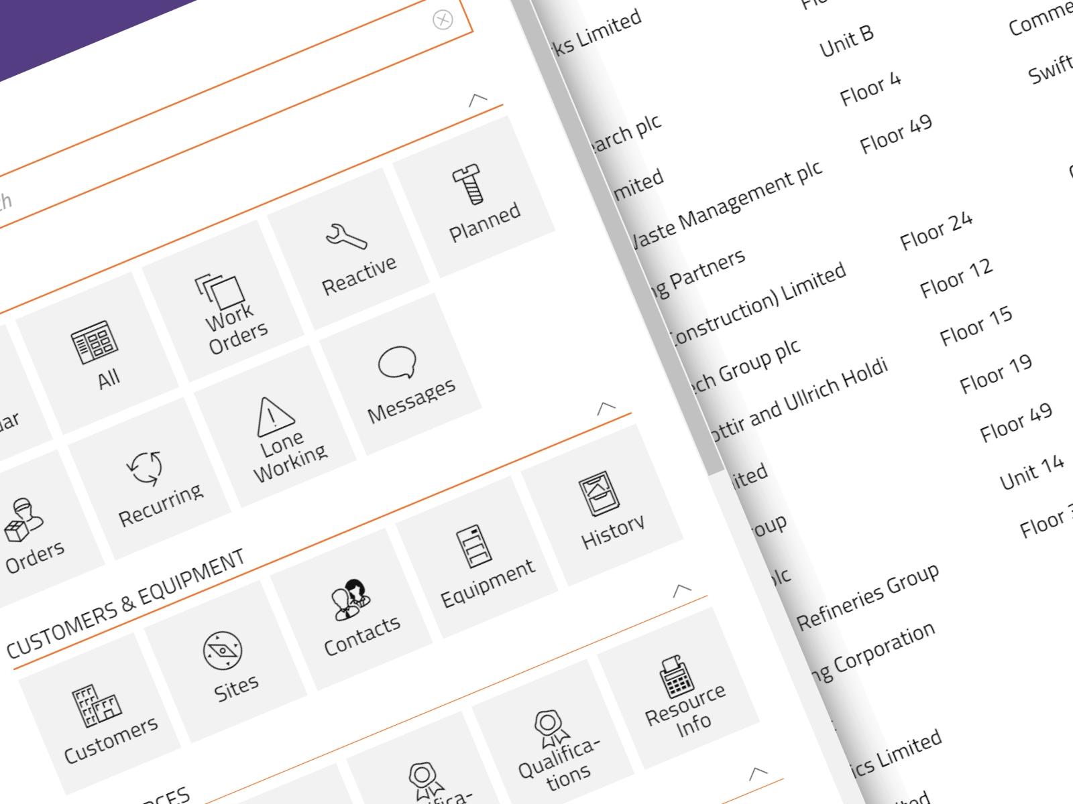This screenshot has width=1073, height=804.
Task: Open the Contacts people tile
Action: (x=351, y=610)
